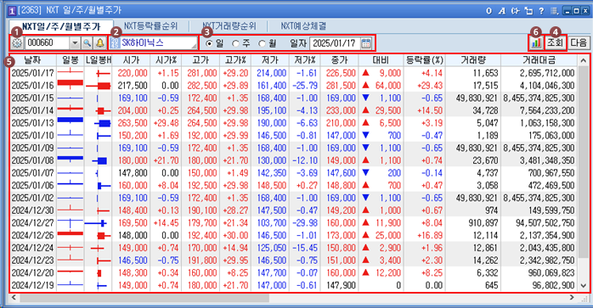Switch to NXT등락률순위 tab

click(151, 26)
